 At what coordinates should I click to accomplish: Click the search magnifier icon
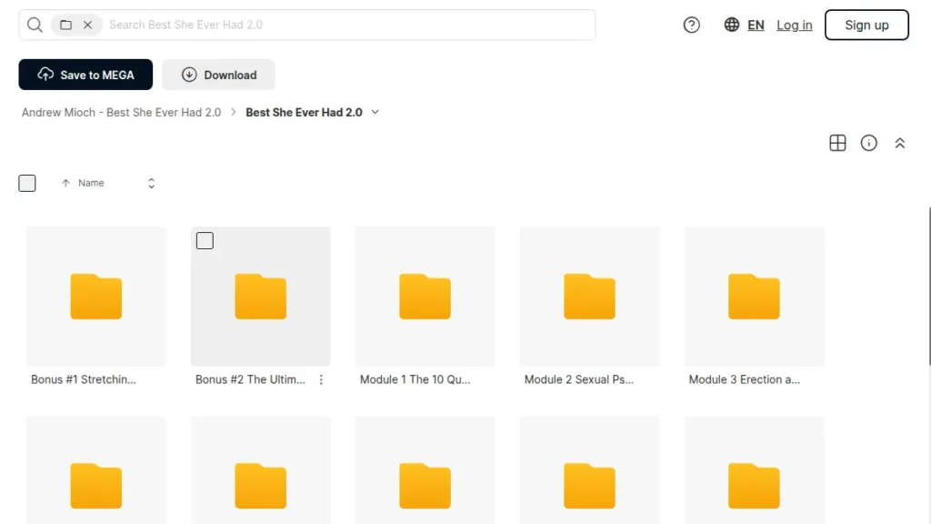coord(35,25)
